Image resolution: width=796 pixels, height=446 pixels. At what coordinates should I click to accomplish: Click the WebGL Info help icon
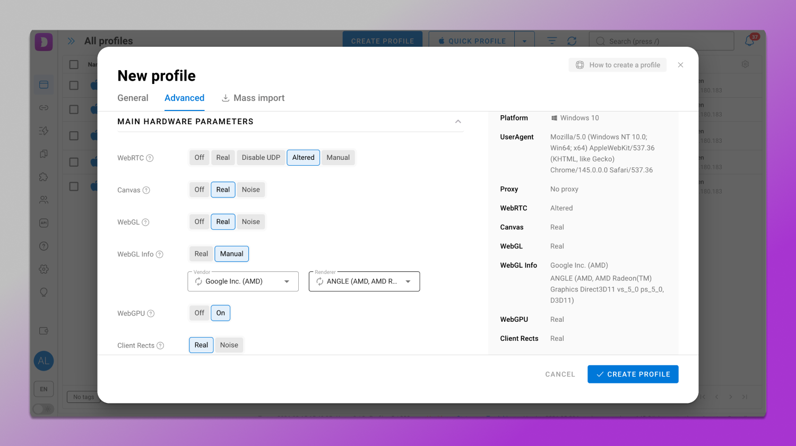pyautogui.click(x=160, y=254)
